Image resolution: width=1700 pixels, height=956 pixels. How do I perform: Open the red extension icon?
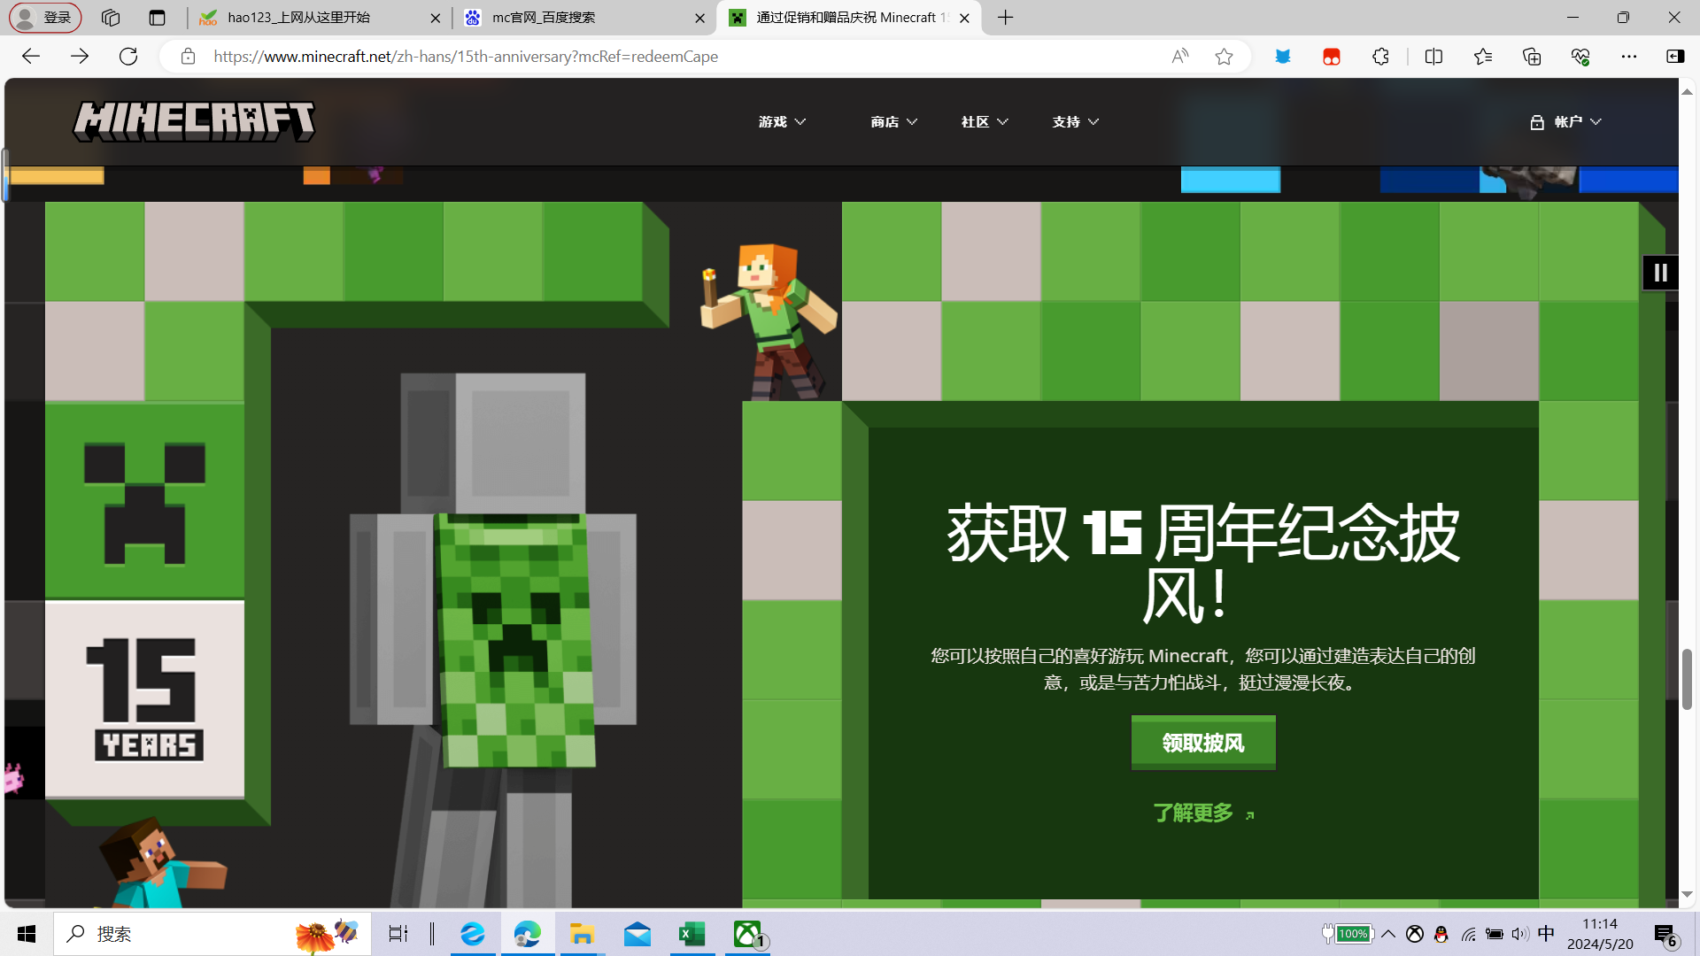point(1331,57)
